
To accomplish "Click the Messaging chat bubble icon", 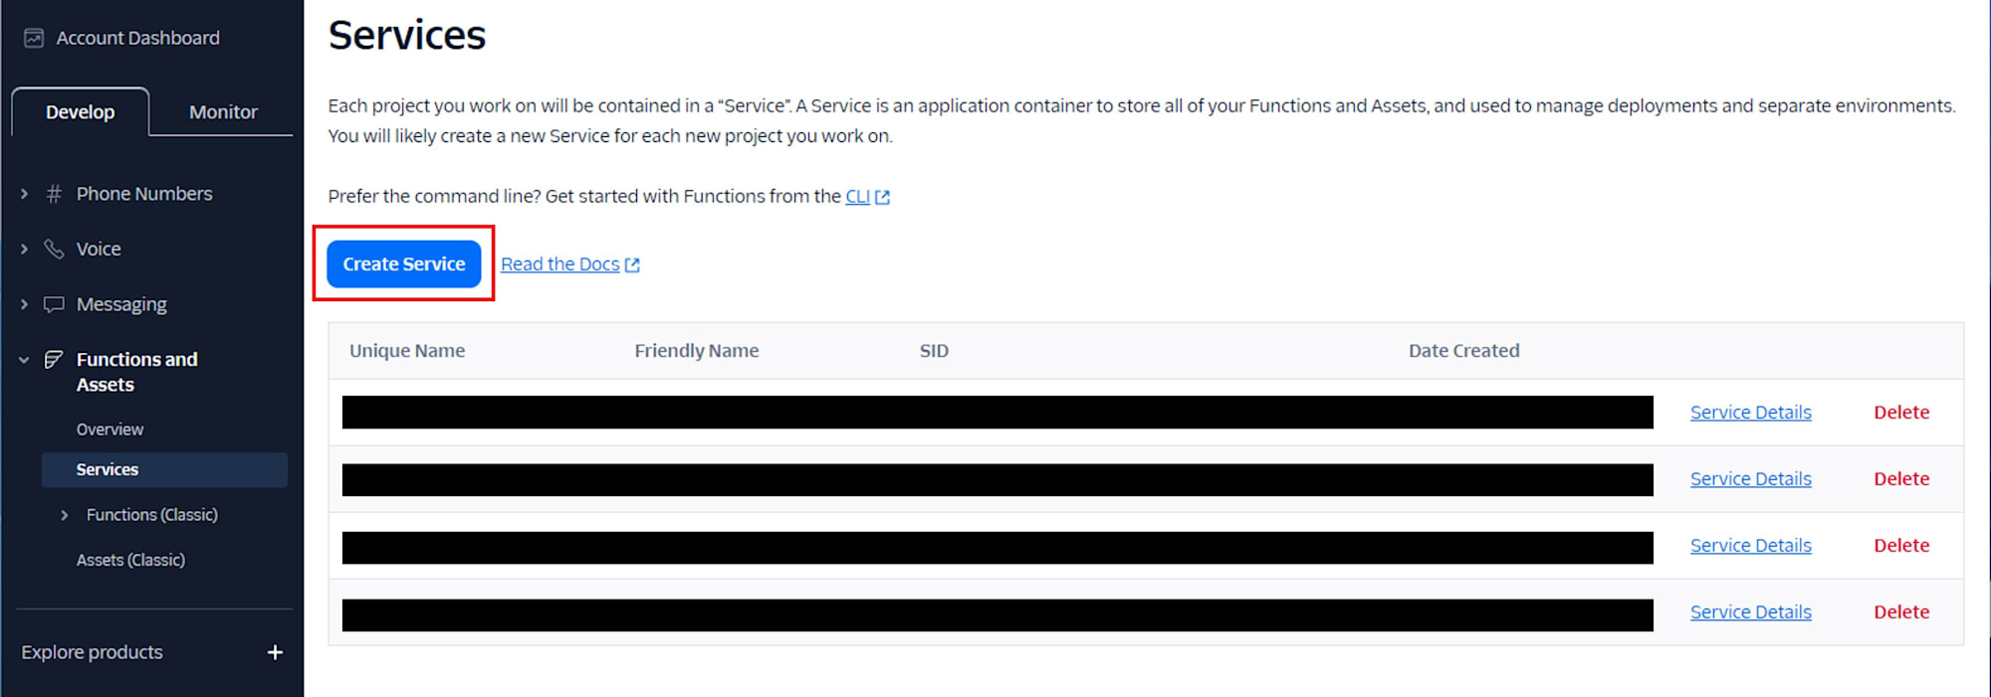I will 54,304.
